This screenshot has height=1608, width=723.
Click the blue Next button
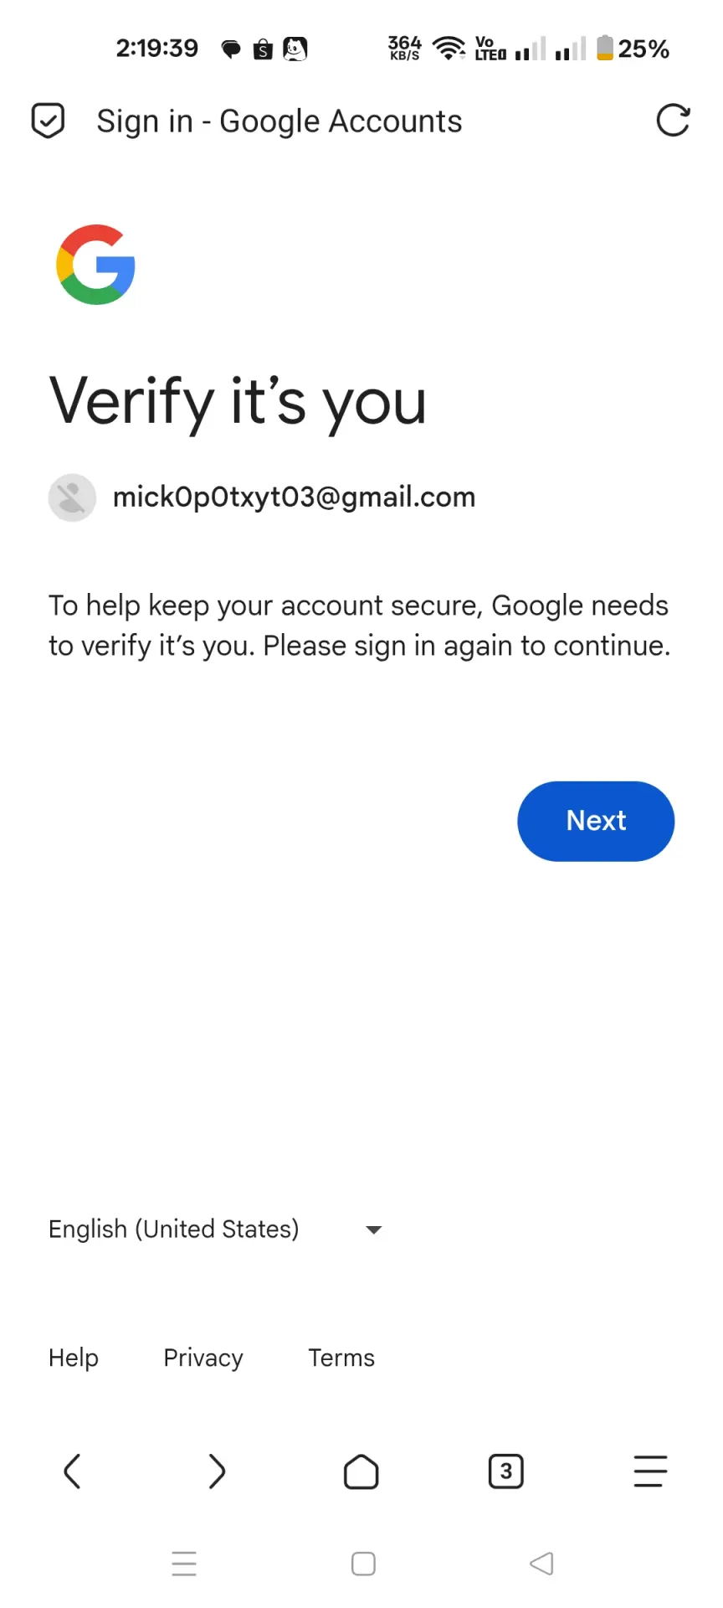(x=596, y=821)
